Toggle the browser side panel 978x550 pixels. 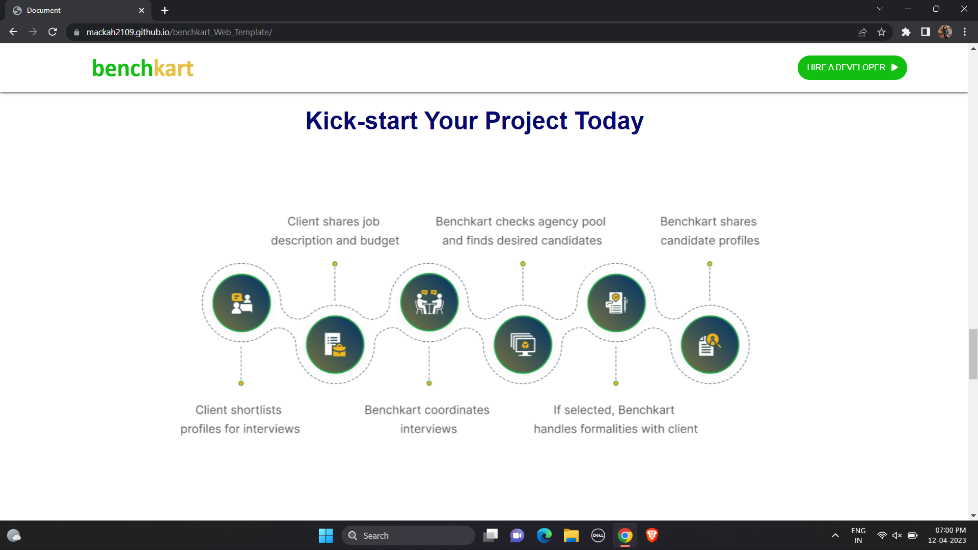pos(926,32)
